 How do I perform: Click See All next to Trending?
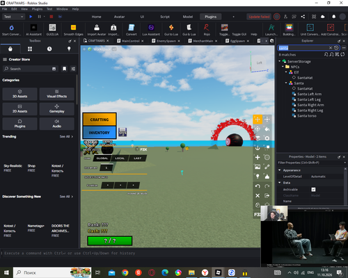click(66, 136)
